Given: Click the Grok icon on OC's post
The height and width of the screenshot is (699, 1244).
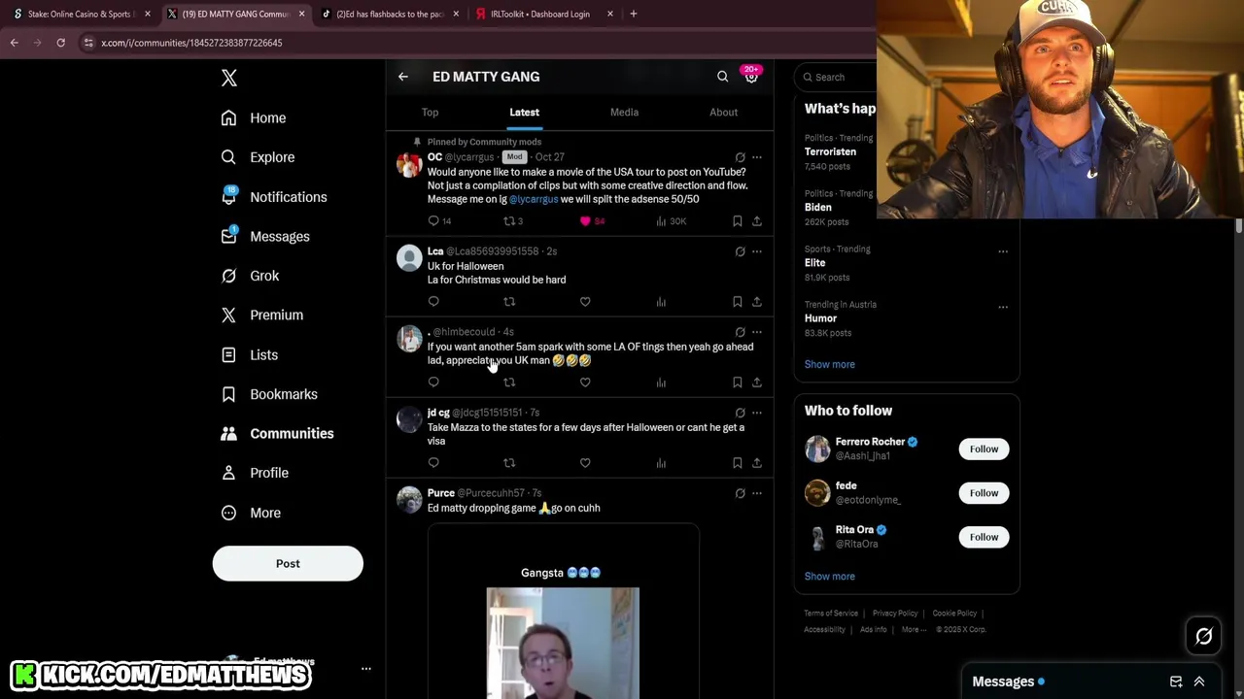Looking at the screenshot, I should tap(740, 157).
